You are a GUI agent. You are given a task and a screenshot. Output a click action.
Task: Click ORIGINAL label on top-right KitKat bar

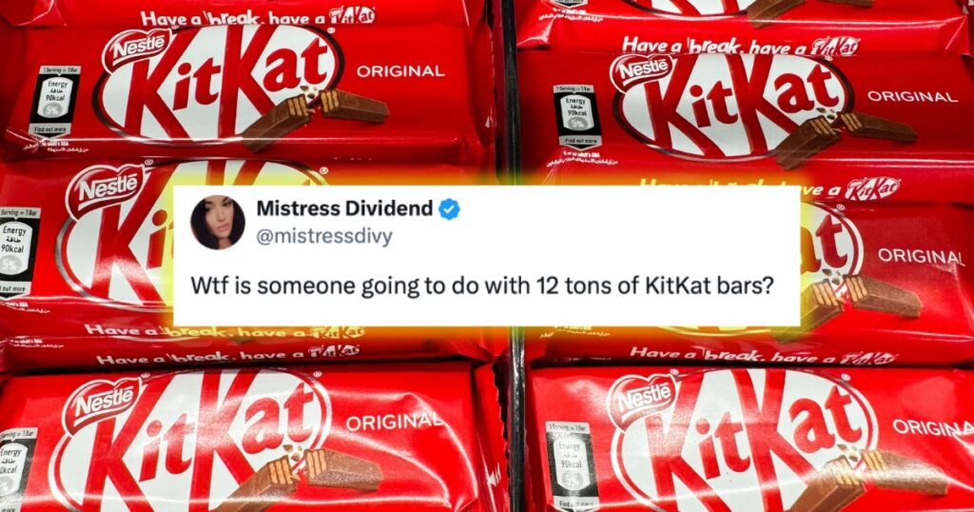[x=912, y=96]
